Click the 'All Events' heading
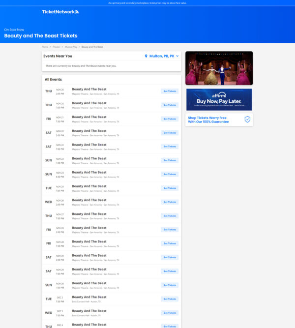 (53, 80)
